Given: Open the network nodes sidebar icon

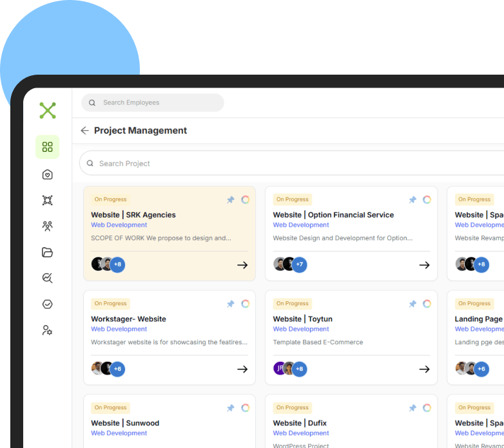Looking at the screenshot, I should coord(47,200).
